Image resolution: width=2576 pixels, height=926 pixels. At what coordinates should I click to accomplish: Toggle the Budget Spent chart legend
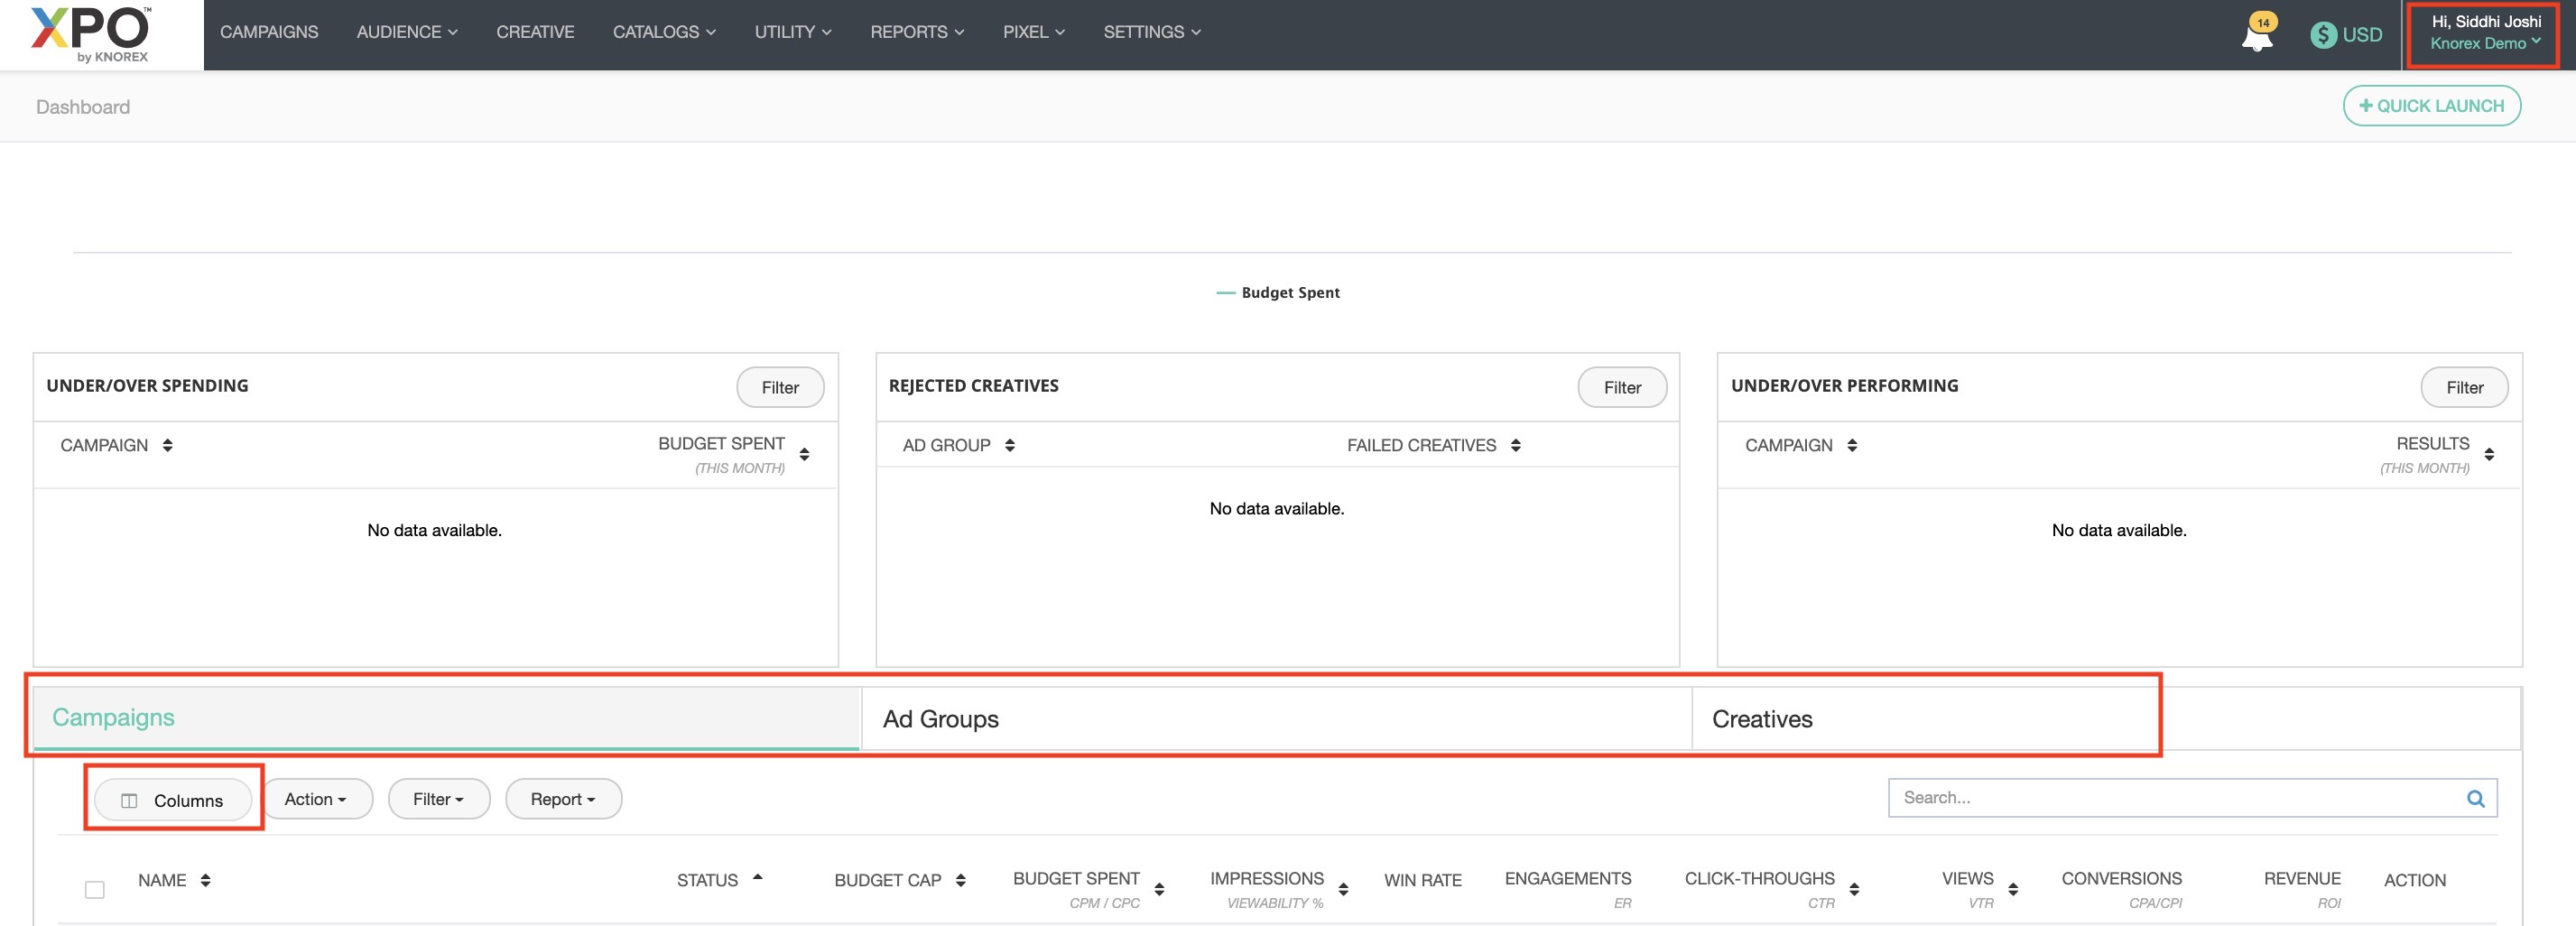tap(1278, 293)
